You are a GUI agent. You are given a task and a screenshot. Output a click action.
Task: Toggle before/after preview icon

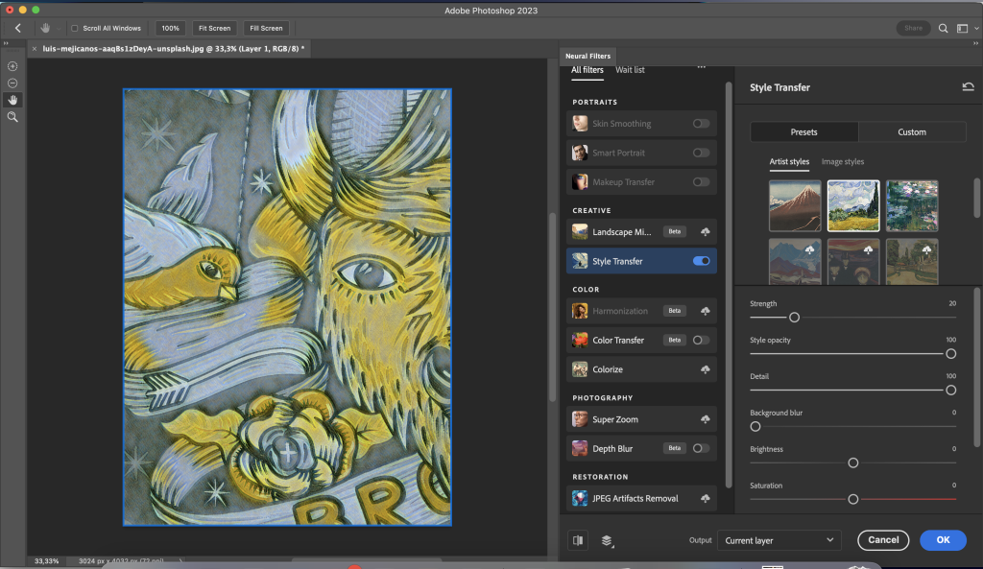tap(578, 540)
